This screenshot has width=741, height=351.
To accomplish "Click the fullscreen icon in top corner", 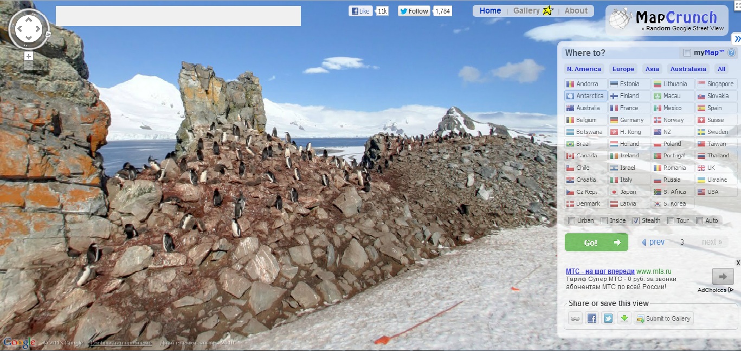I will [x=736, y=4].
